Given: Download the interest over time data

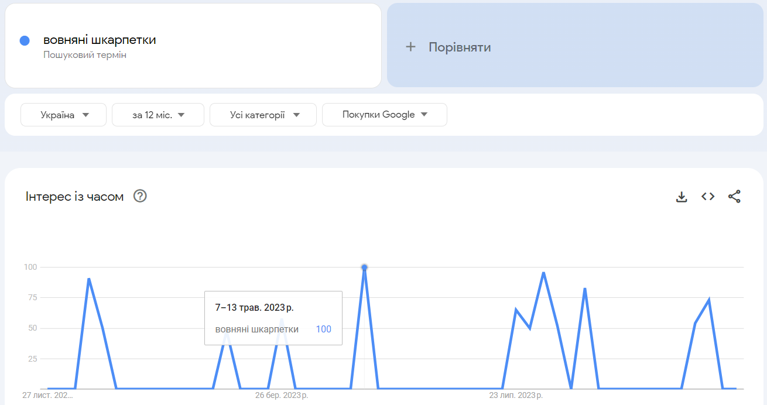Looking at the screenshot, I should click(x=682, y=197).
